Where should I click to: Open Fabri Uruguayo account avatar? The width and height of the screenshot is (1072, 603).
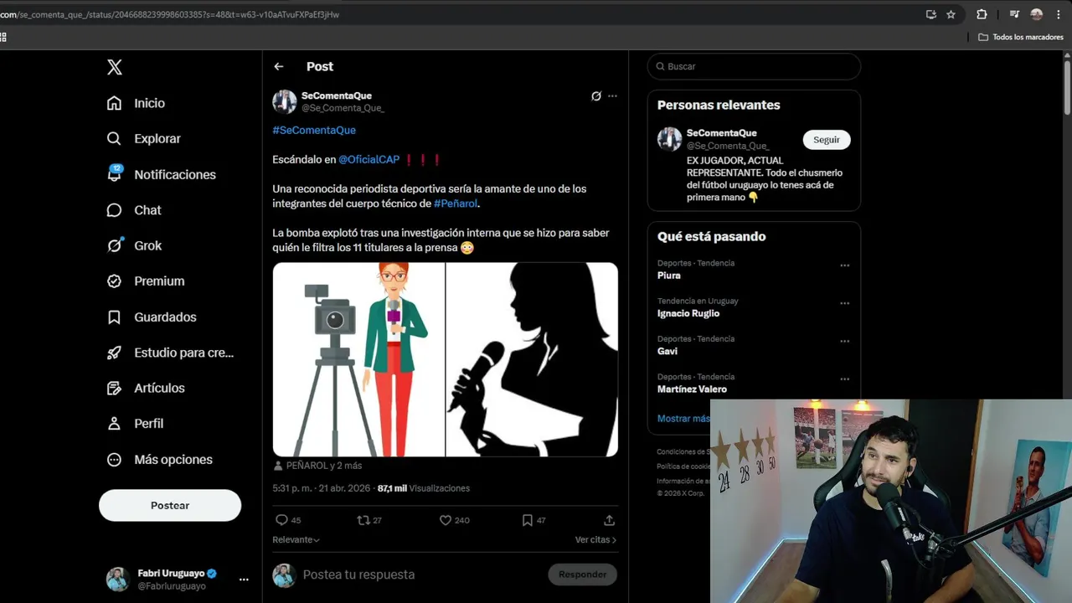[x=117, y=579]
